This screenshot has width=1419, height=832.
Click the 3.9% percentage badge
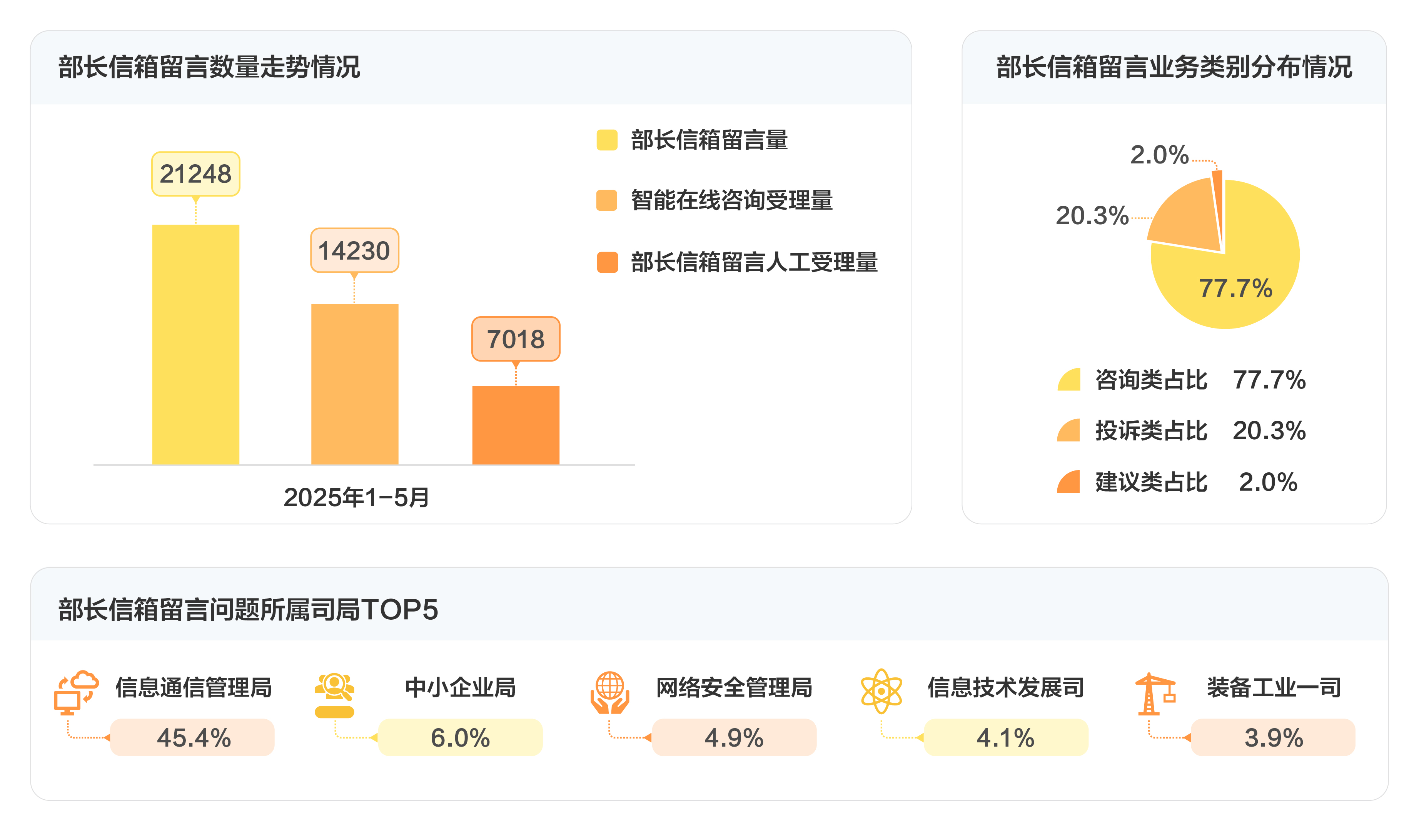coord(1274,737)
